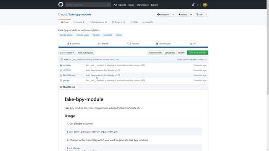Click the Usage heading in README

(x=70, y=116)
